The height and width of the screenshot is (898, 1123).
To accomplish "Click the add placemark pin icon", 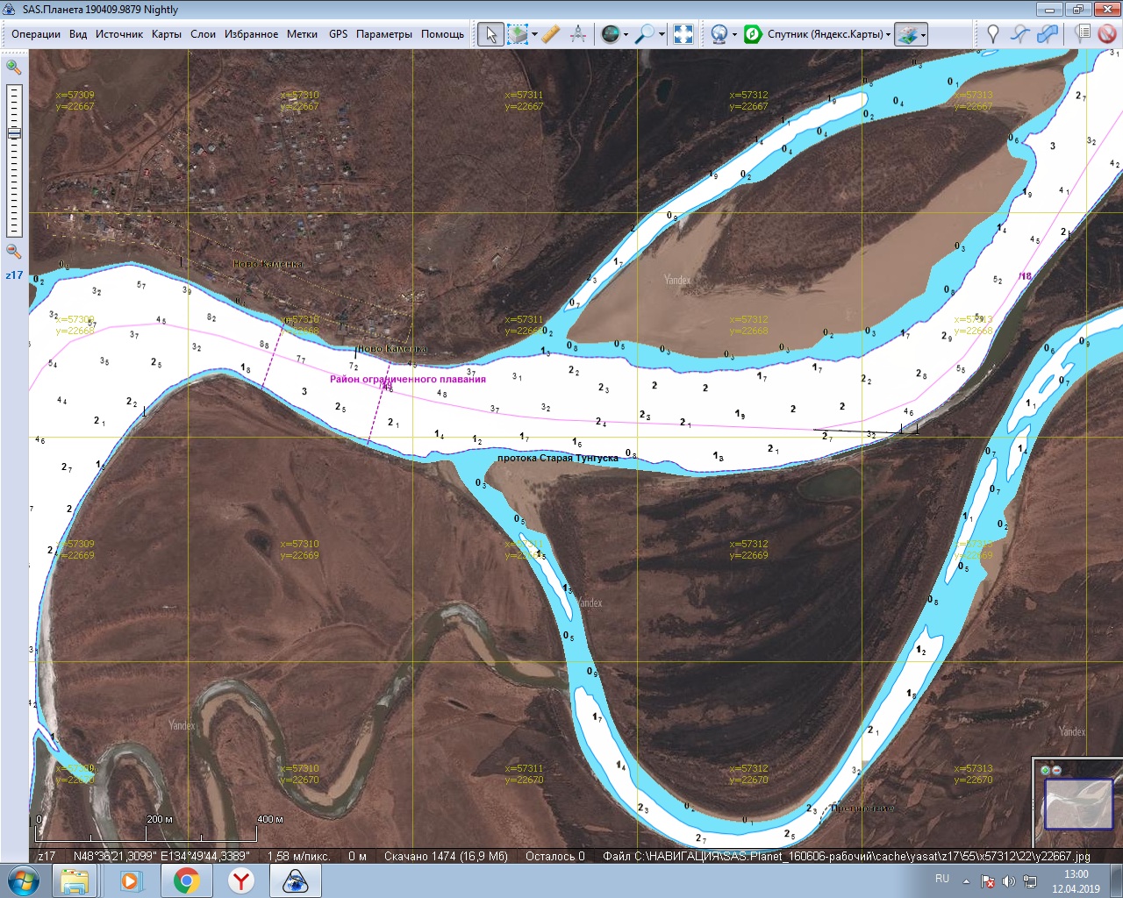I will (x=992, y=34).
